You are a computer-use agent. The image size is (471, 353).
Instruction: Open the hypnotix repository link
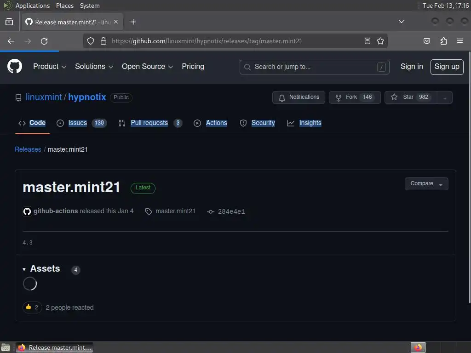87,97
